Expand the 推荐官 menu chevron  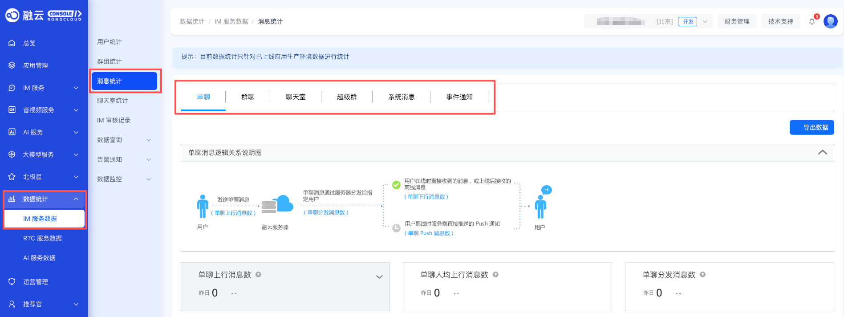(x=76, y=304)
